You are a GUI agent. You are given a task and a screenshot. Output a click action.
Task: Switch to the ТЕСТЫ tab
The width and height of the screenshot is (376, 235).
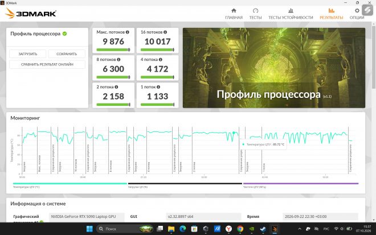[255, 14]
